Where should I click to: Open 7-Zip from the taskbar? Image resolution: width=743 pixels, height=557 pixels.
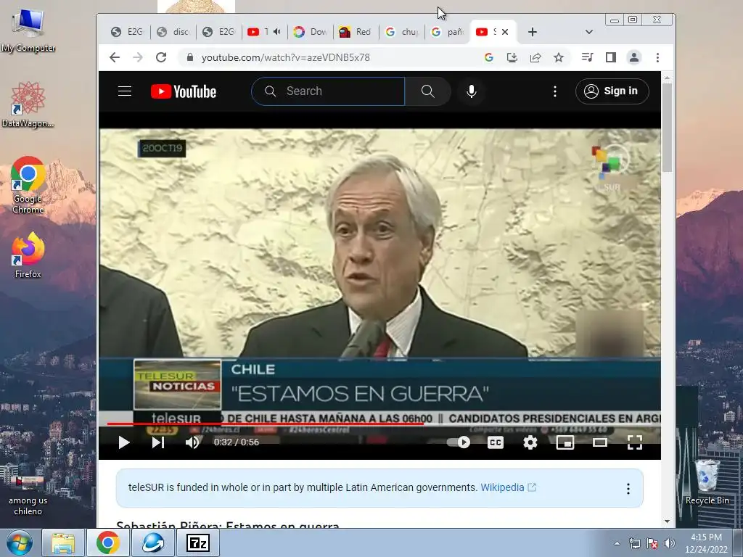[x=197, y=543]
